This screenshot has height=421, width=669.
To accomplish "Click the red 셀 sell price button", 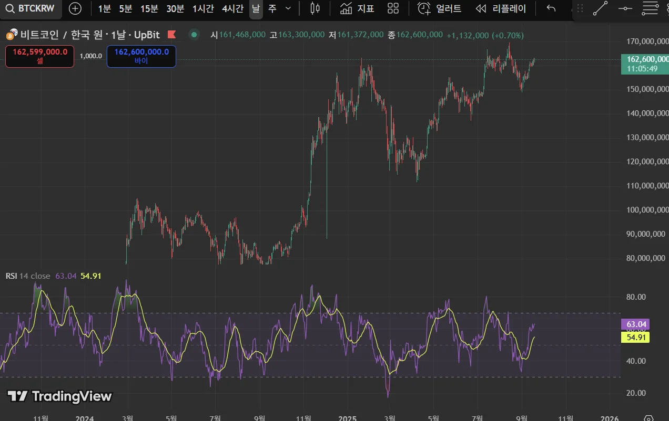I will click(40, 56).
